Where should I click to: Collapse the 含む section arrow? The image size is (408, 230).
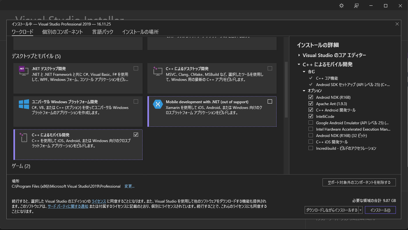point(304,72)
